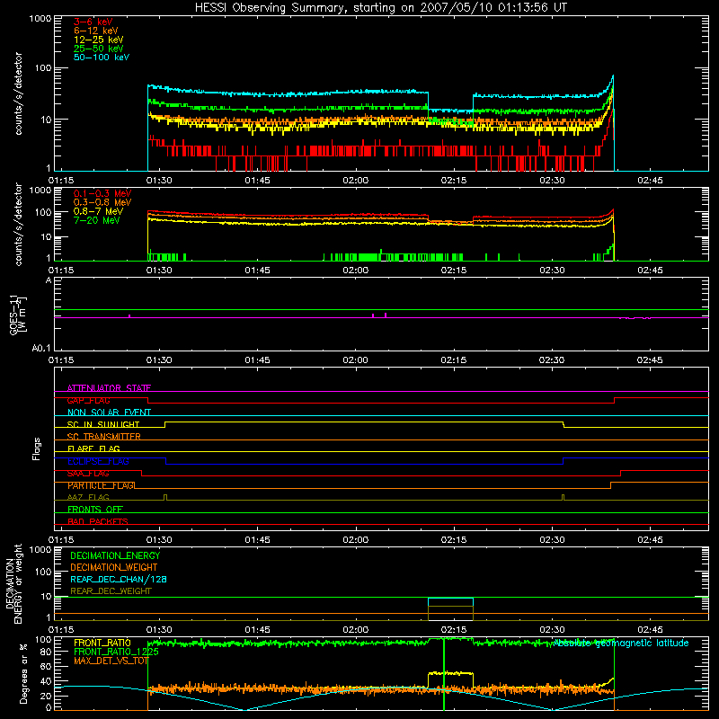
Task: Click the yellow FRONT_RATIO legend label
Action: 102,643
